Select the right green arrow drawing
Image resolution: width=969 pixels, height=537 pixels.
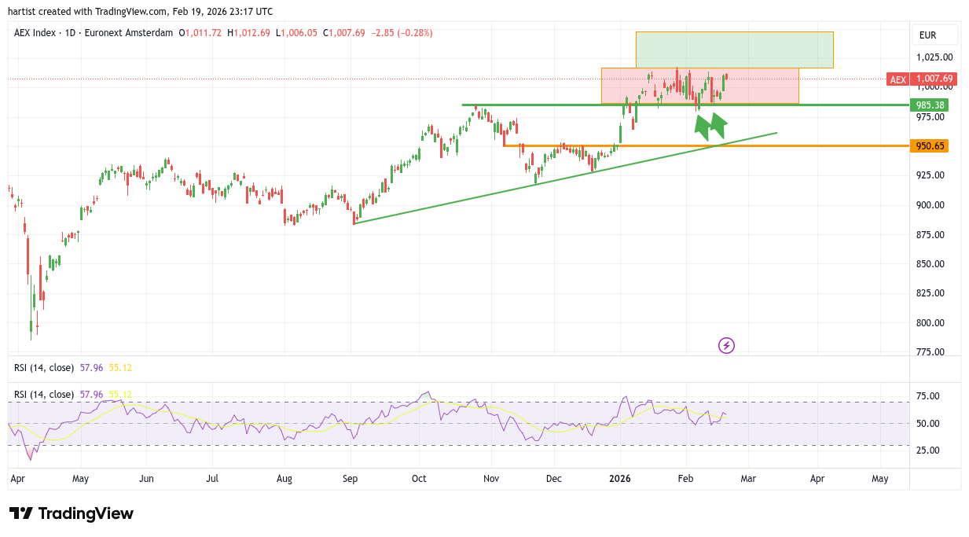[x=719, y=122]
